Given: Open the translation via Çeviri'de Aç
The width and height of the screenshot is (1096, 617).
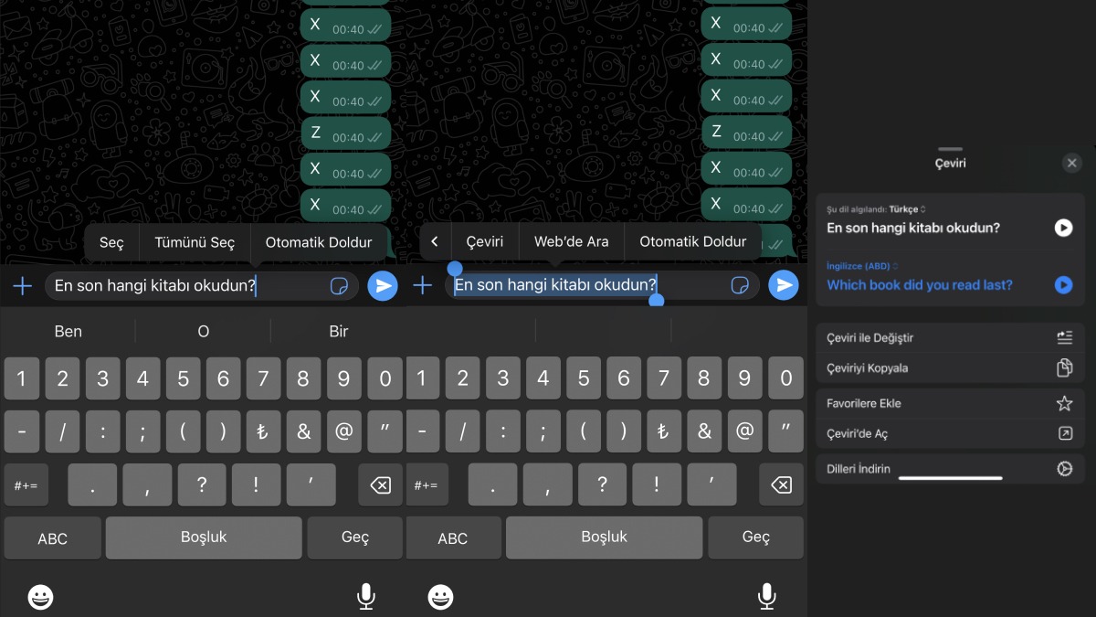Looking at the screenshot, I should point(950,434).
